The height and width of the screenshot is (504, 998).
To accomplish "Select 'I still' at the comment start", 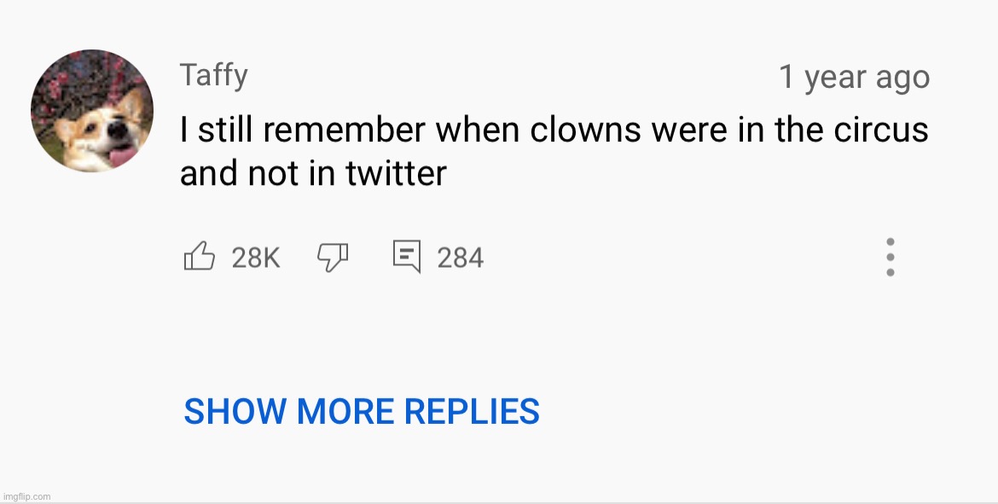I will (x=217, y=129).
